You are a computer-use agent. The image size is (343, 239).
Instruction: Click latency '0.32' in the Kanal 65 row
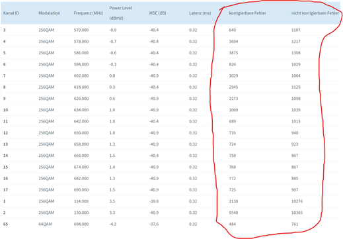pos(193,224)
